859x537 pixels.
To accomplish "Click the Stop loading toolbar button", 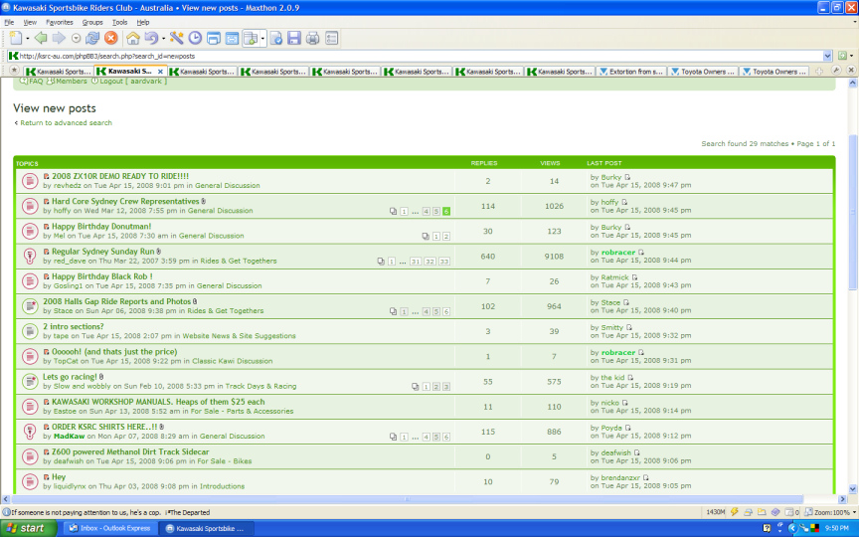I will click(x=111, y=38).
